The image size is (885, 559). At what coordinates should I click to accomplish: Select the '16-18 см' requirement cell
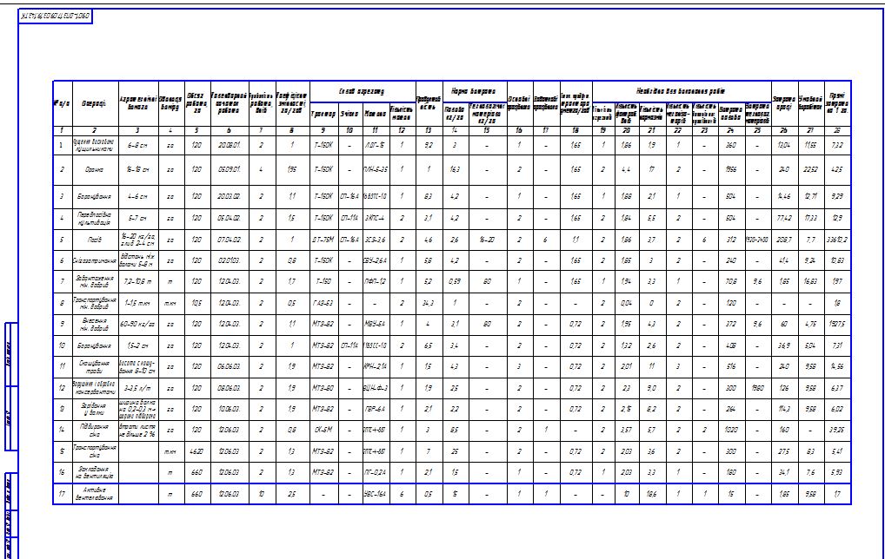pos(137,169)
